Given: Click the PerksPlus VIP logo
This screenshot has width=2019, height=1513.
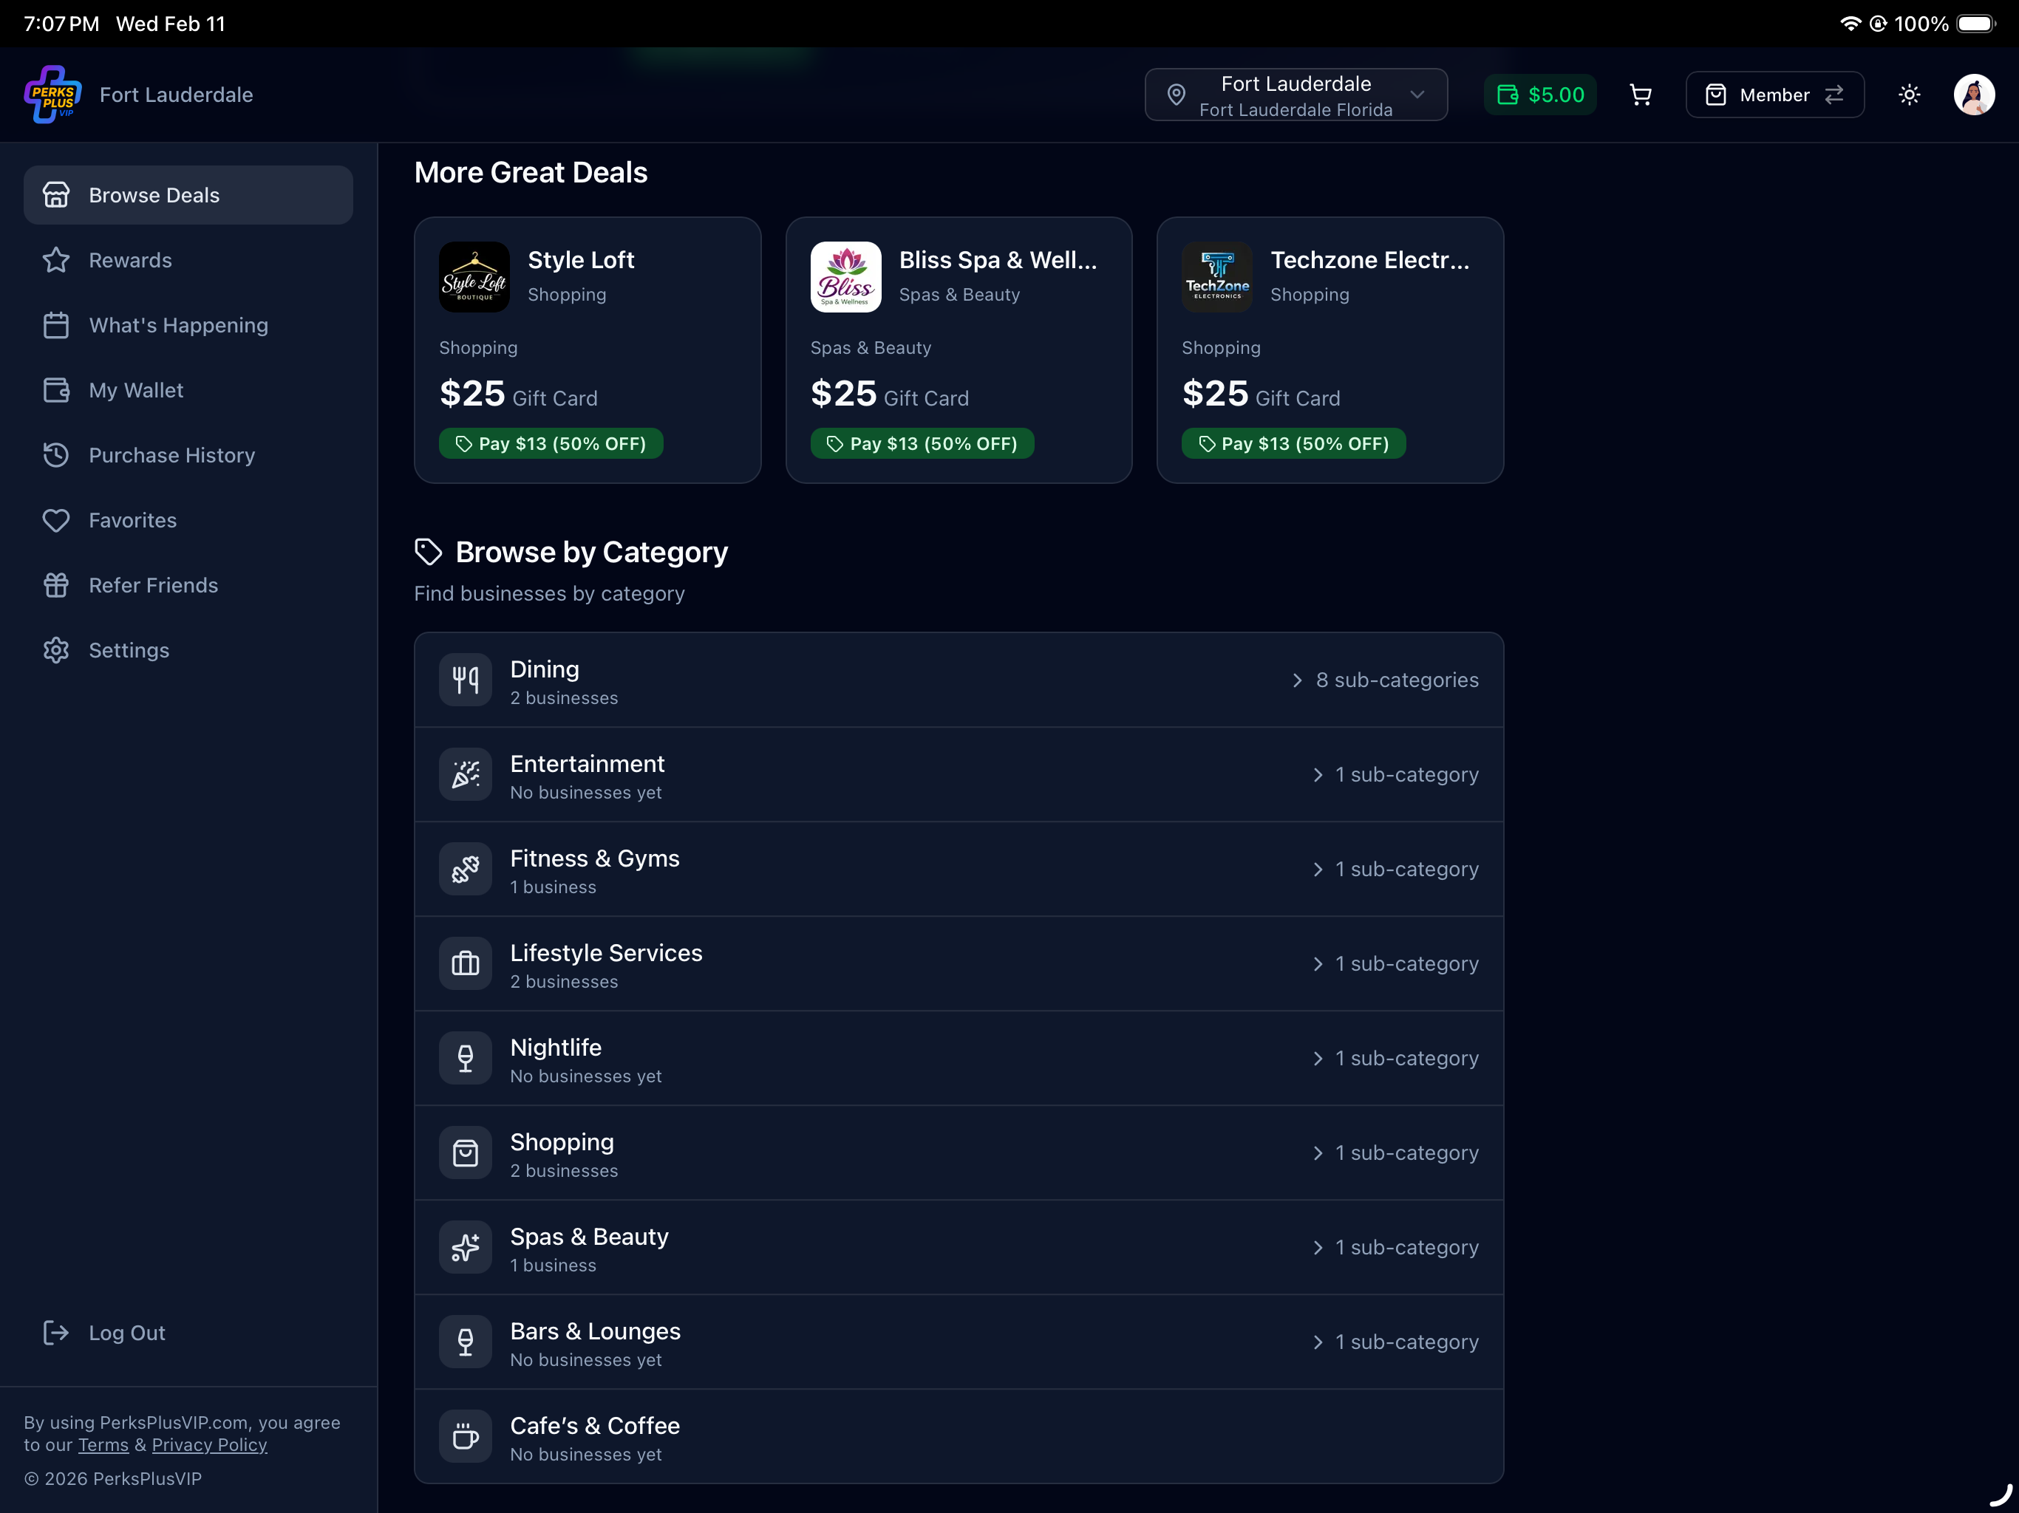Looking at the screenshot, I should (x=53, y=95).
